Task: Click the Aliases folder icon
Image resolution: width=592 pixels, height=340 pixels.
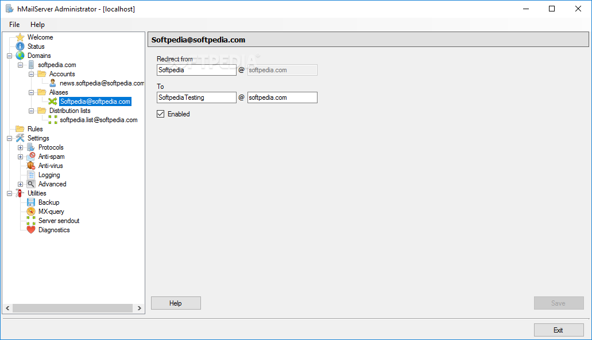Action: click(42, 92)
